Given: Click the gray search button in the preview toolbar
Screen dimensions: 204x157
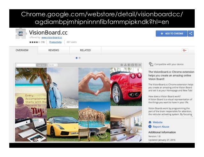Looking at the screenshot, I should pyautogui.click(x=41, y=65).
